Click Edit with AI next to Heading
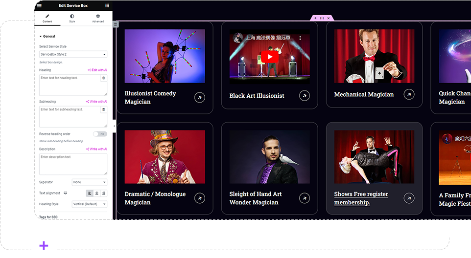Screen dimensions: 471x258 pos(97,70)
